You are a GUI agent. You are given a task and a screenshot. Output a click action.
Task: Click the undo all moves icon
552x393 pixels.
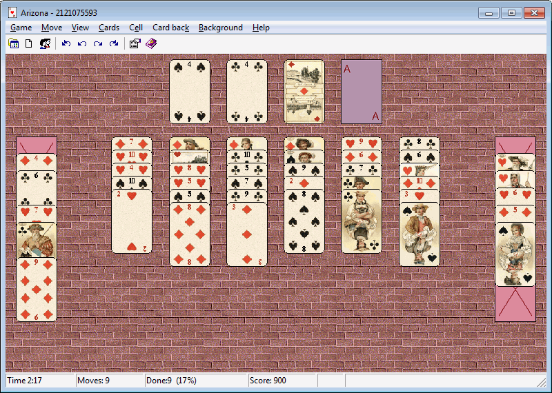pyautogui.click(x=66, y=43)
